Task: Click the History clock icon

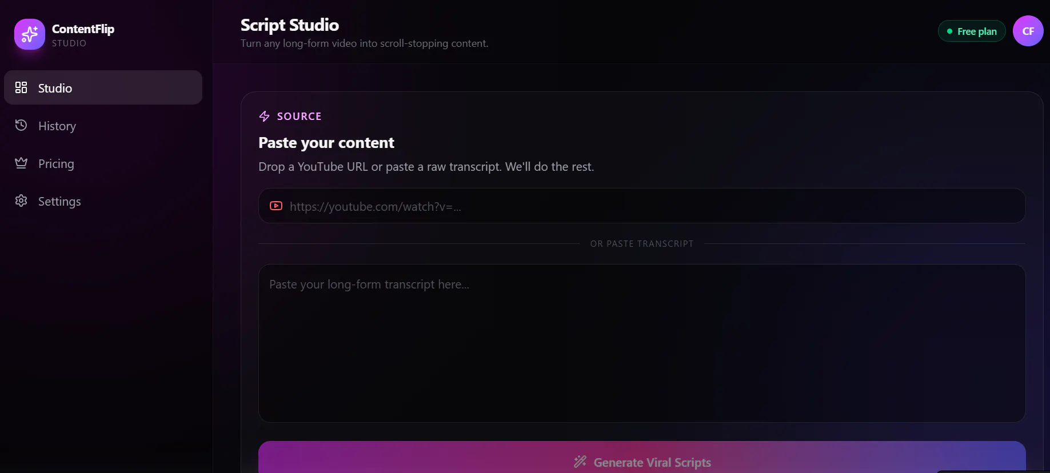Action: point(21,125)
